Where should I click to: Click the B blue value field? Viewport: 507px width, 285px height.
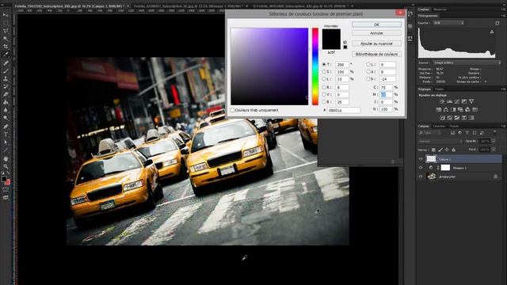341,102
